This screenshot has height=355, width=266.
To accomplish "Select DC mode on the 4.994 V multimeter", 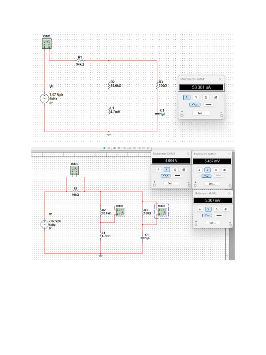I will (x=177, y=176).
